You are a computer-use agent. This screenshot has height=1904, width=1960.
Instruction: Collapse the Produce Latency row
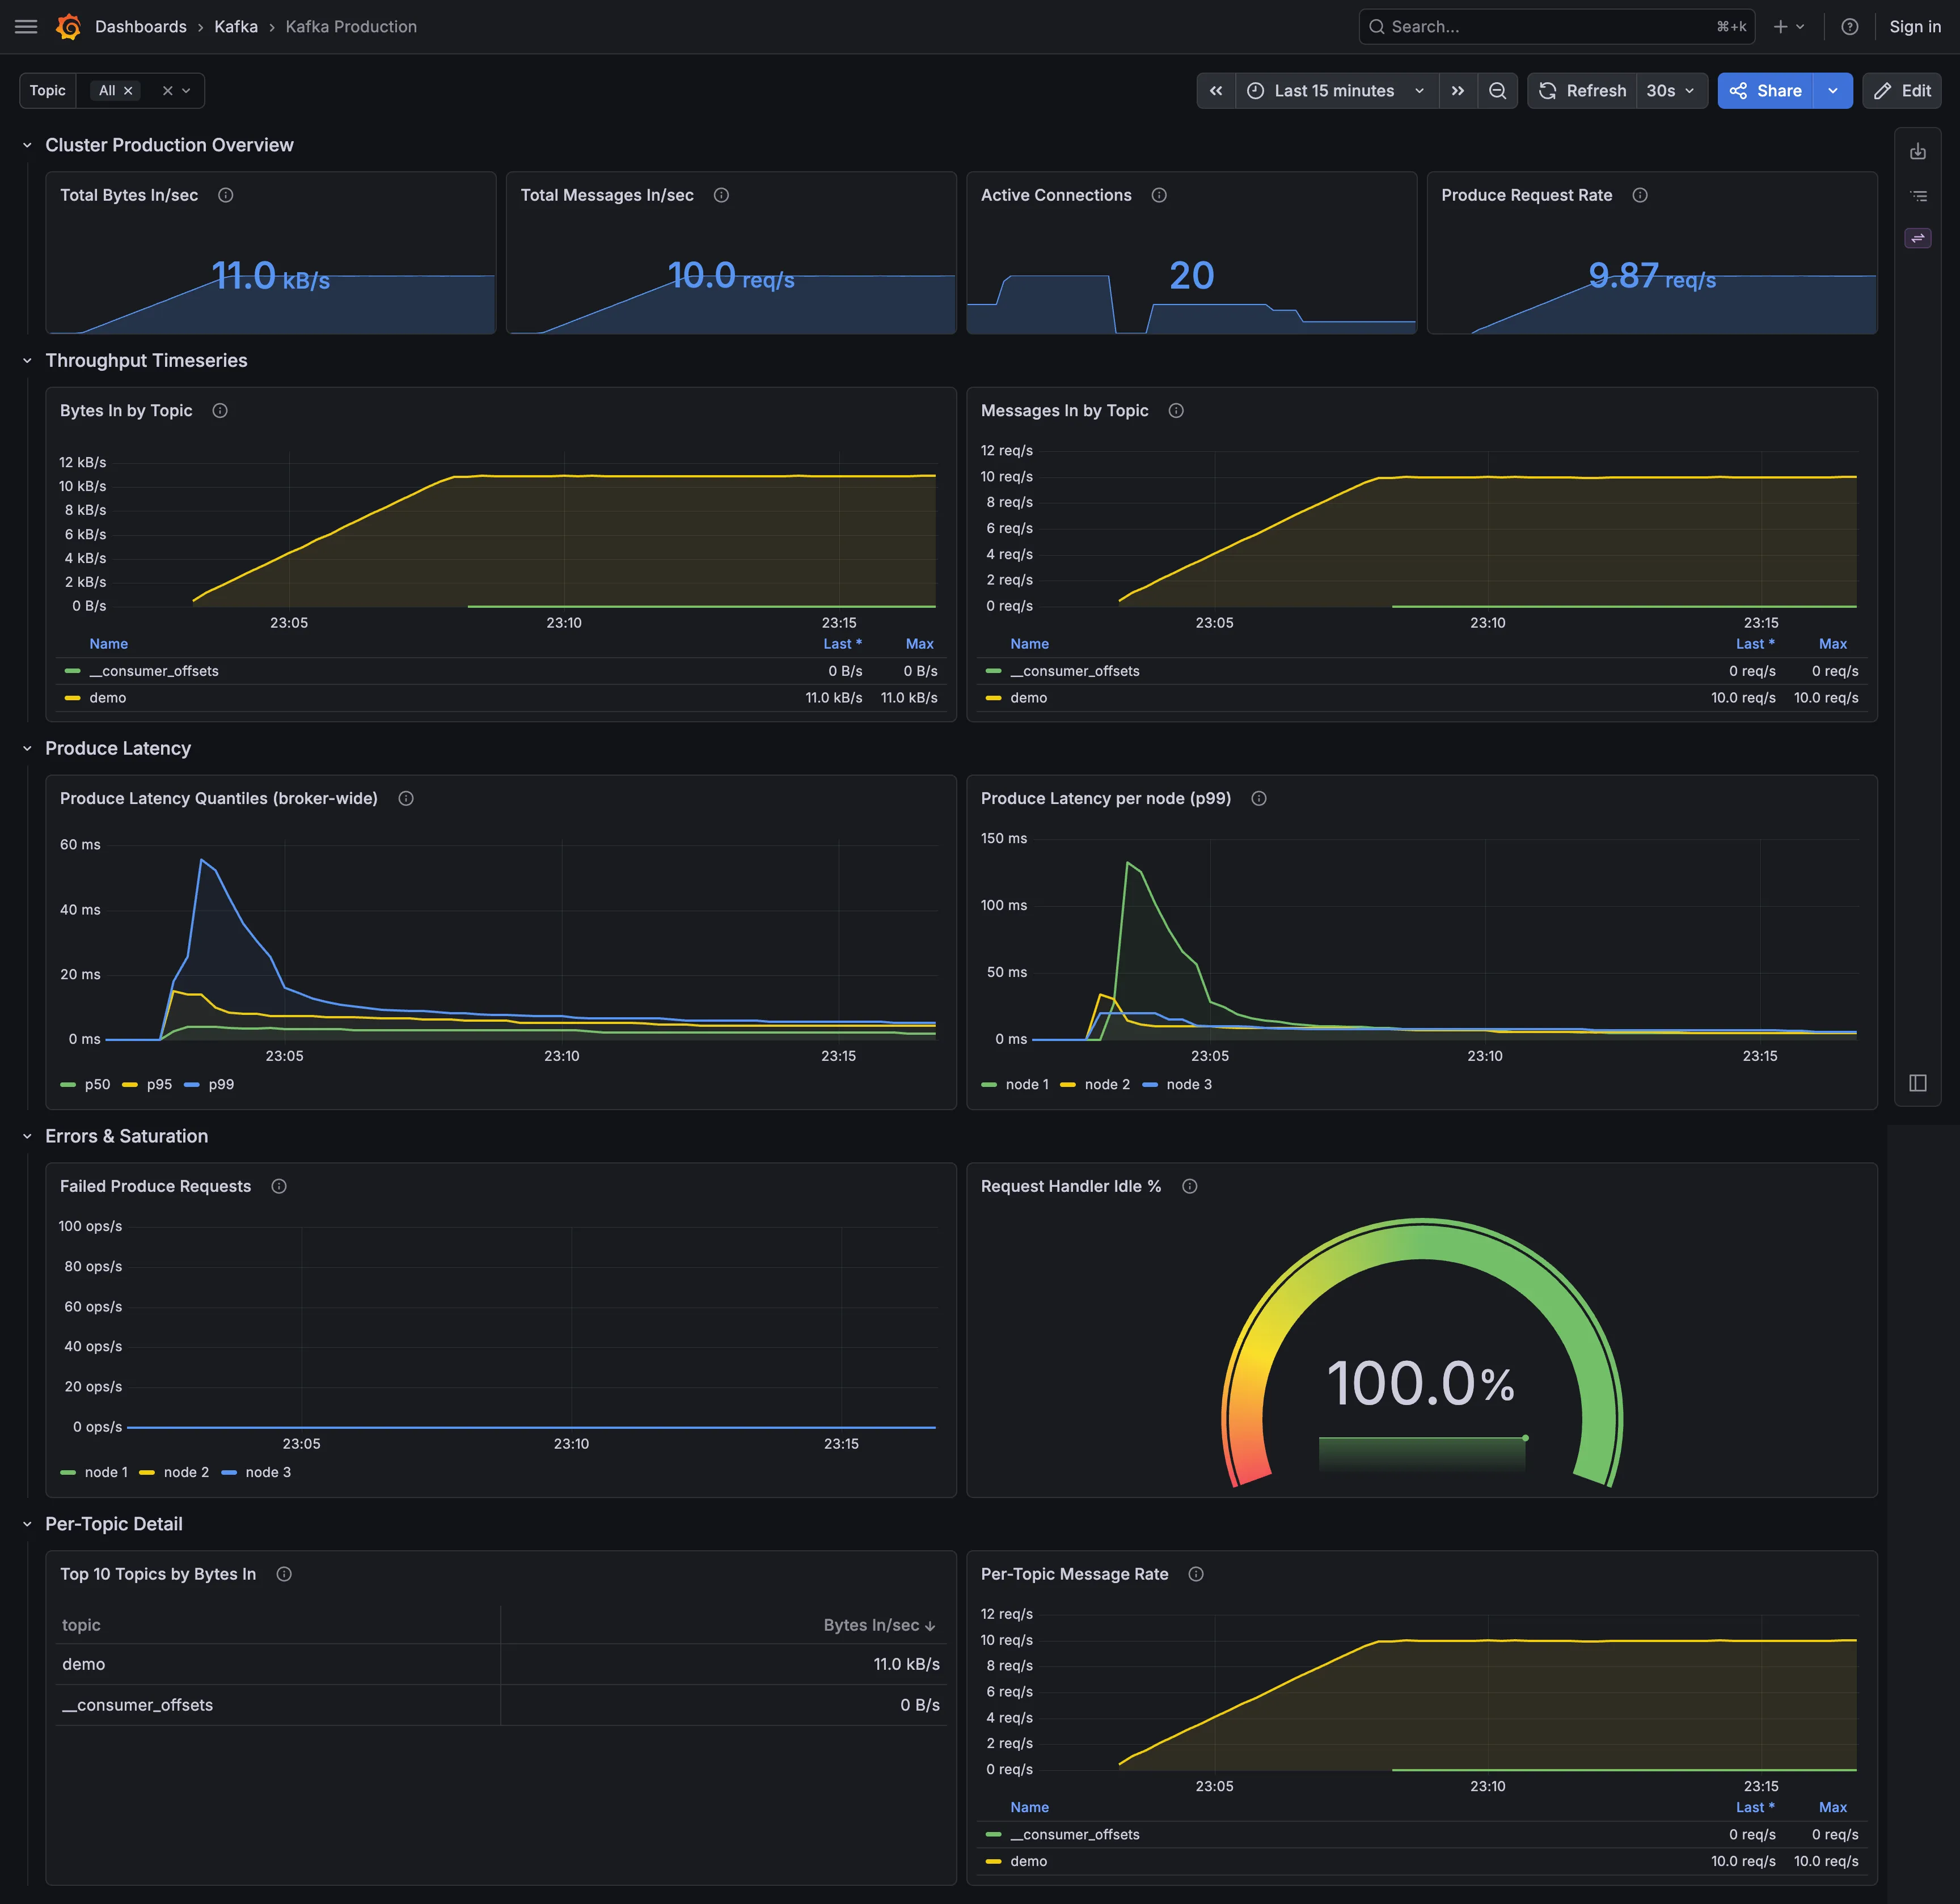(27, 749)
